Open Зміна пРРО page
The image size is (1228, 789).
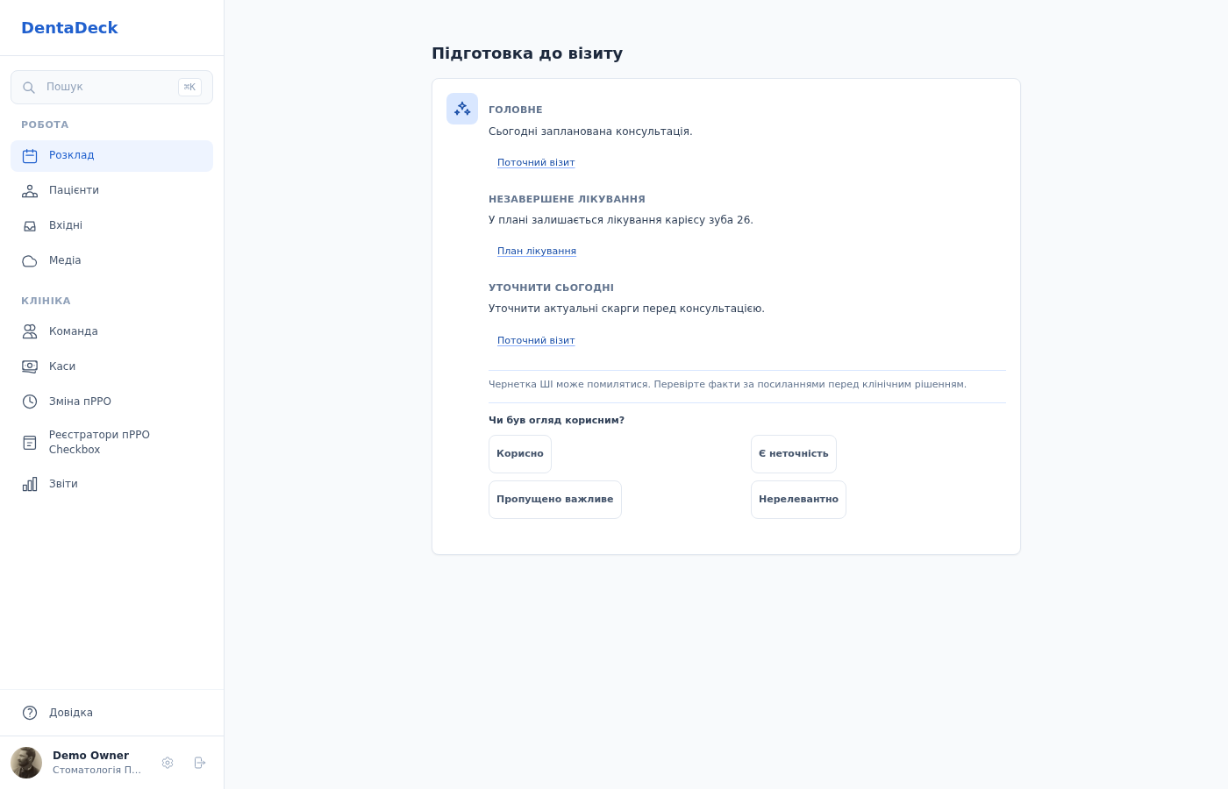tap(111, 402)
